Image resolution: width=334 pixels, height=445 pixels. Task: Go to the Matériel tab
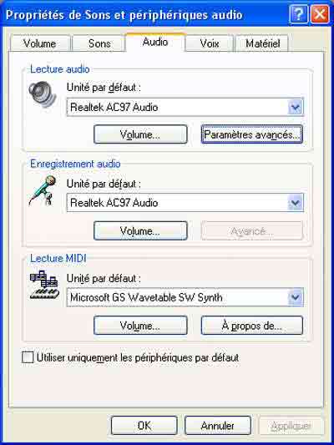(262, 43)
